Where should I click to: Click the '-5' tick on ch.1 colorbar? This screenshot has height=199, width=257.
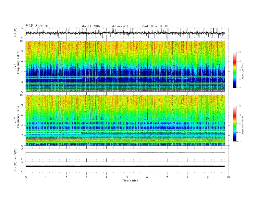(239, 70)
